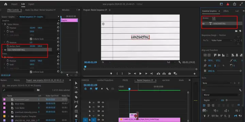
Task: Toggle Uniform Scale checkbox under Vector Motion
Action: [x=31, y=39]
